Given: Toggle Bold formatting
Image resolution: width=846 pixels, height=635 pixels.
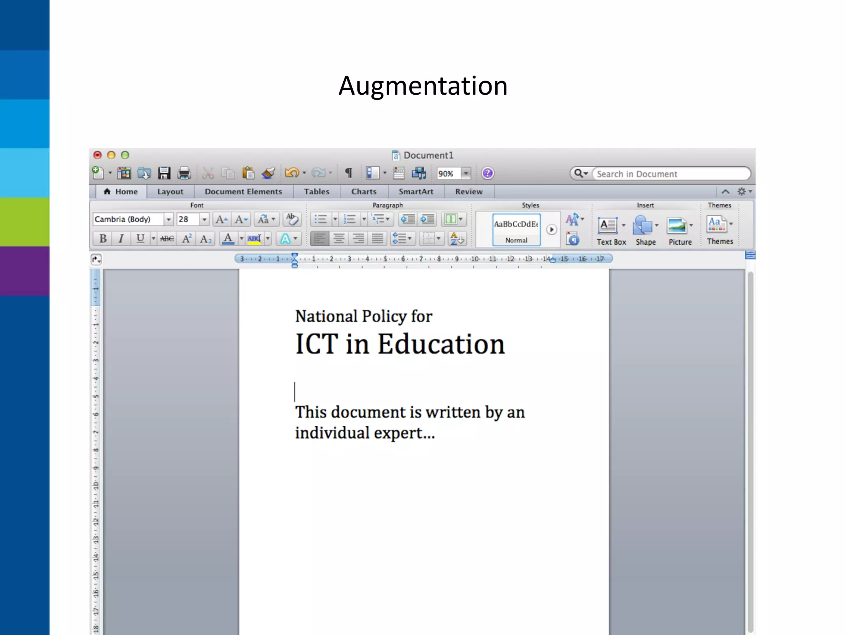Looking at the screenshot, I should pos(103,239).
